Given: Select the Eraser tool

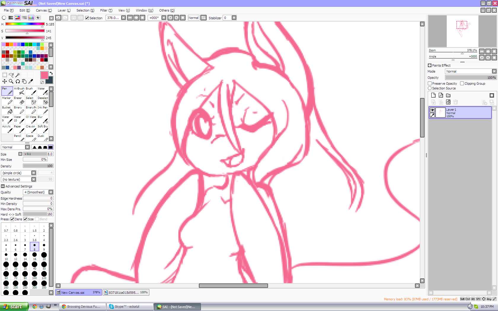Looking at the screenshot, I should click(x=19, y=100).
